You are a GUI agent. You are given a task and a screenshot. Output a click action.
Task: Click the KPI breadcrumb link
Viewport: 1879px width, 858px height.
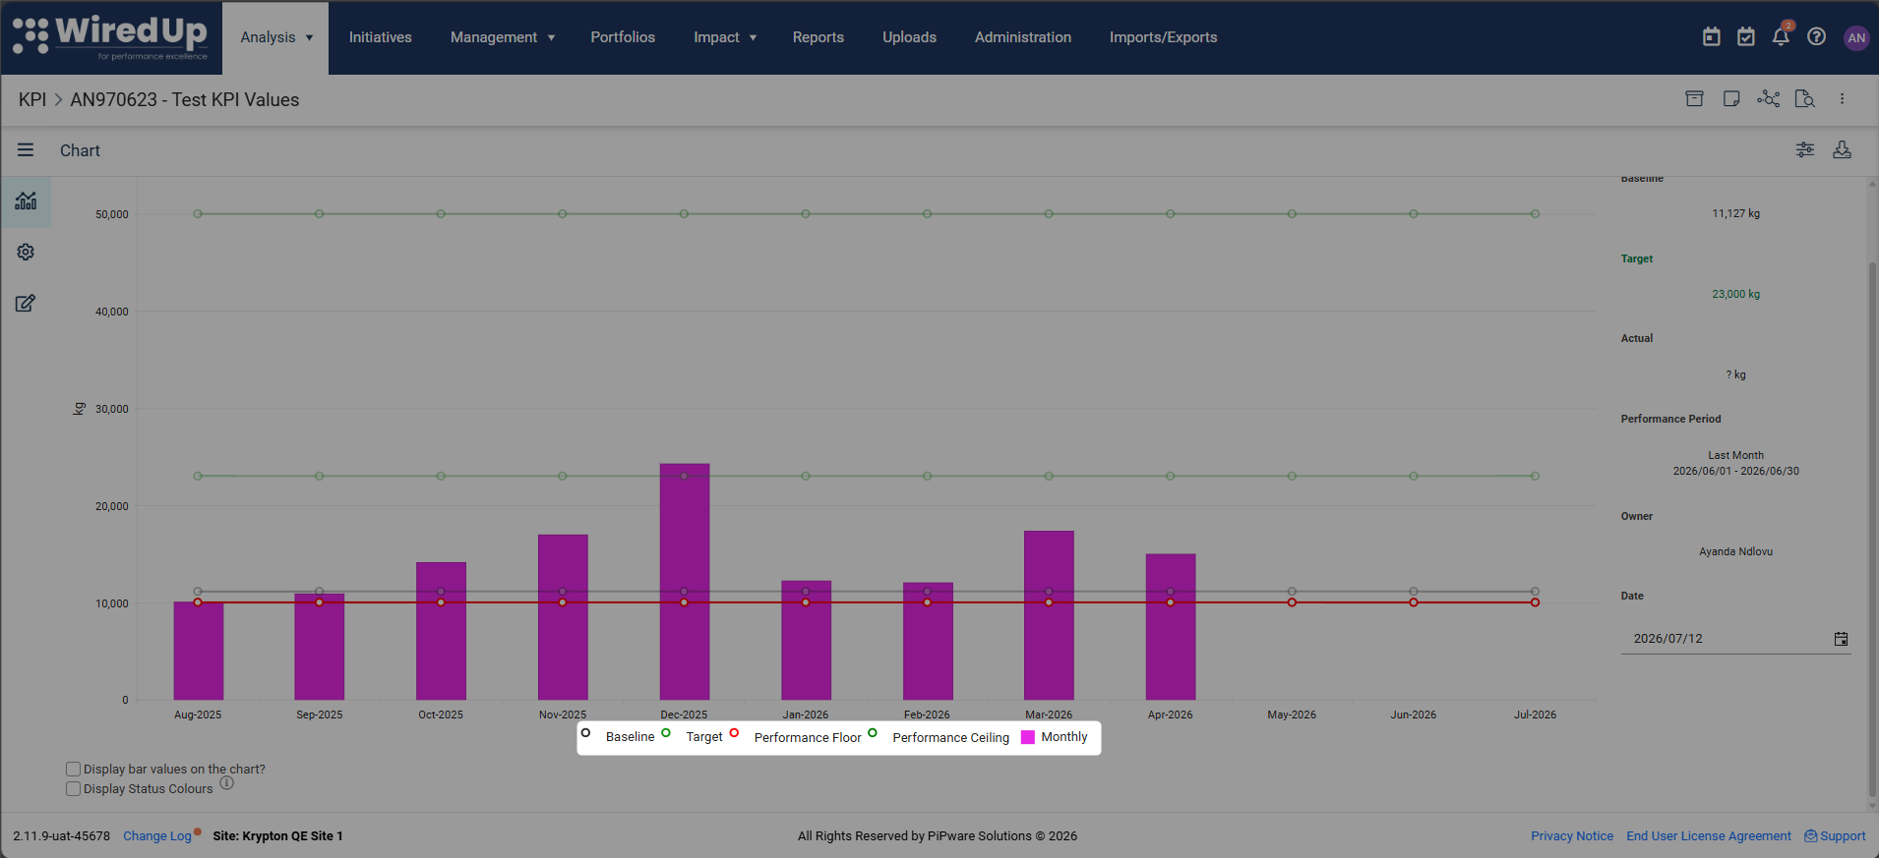click(32, 99)
